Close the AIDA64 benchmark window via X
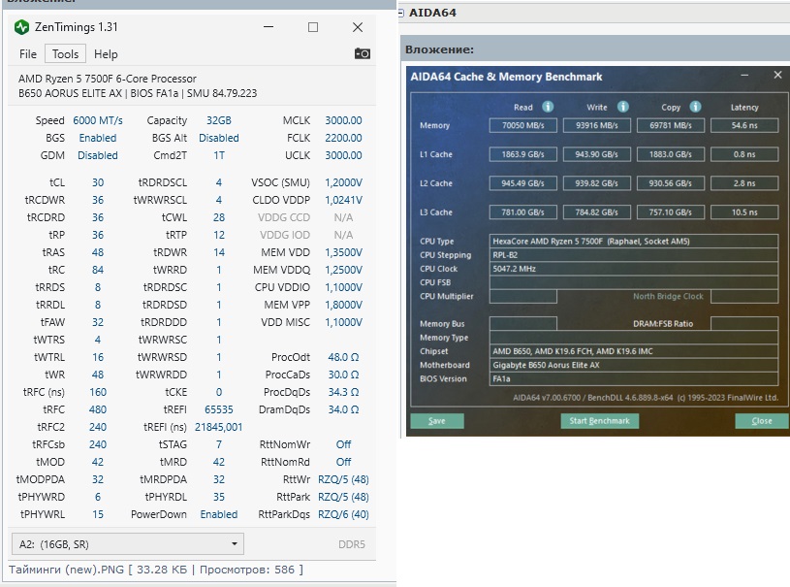The image size is (790, 587). tap(778, 75)
